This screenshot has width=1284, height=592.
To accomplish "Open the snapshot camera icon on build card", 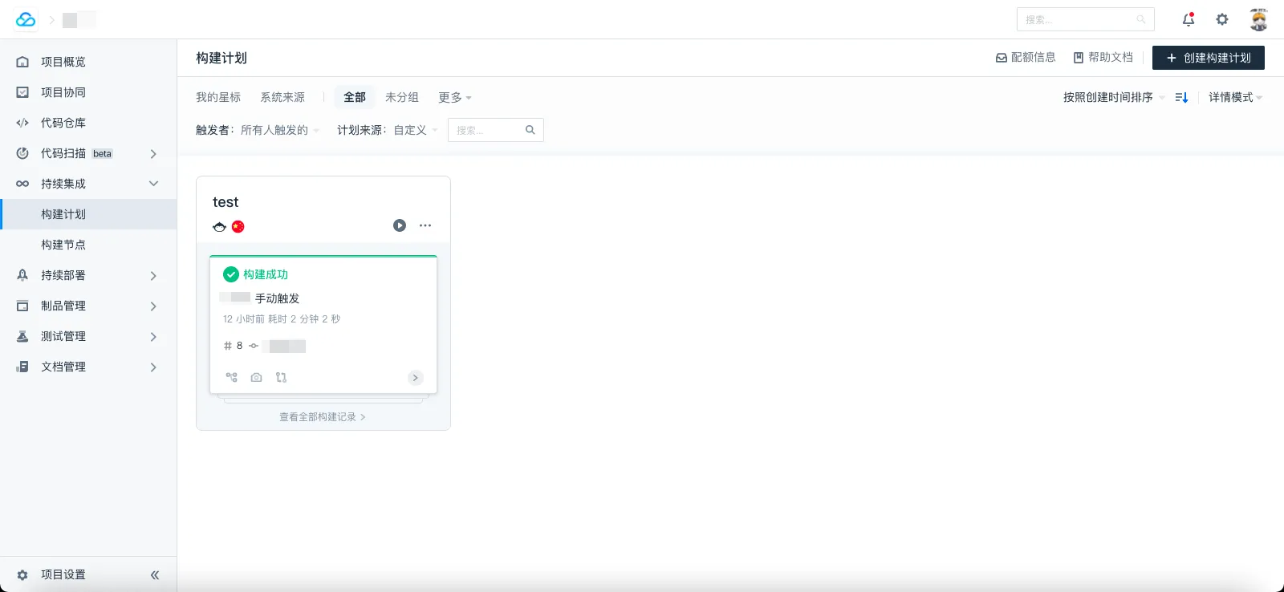I will coord(257,377).
